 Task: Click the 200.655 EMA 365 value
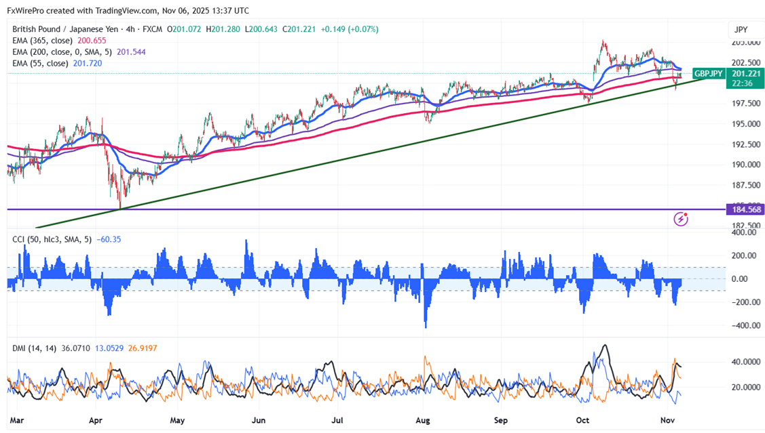pyautogui.click(x=92, y=41)
